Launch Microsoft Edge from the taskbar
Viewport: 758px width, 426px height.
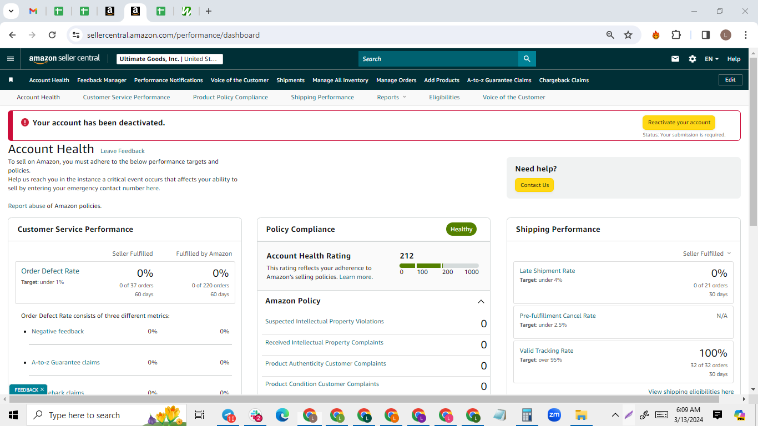point(282,415)
